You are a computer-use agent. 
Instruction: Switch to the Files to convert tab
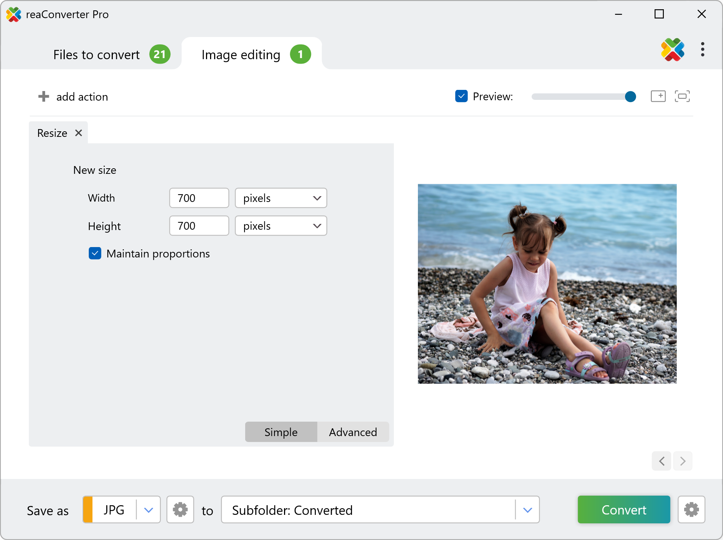(97, 54)
